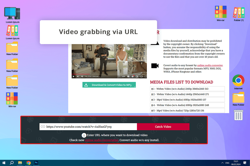250x166 pixels.
Task: Select New Folder icon below Internet icon
Action: click(x=238, y=99)
